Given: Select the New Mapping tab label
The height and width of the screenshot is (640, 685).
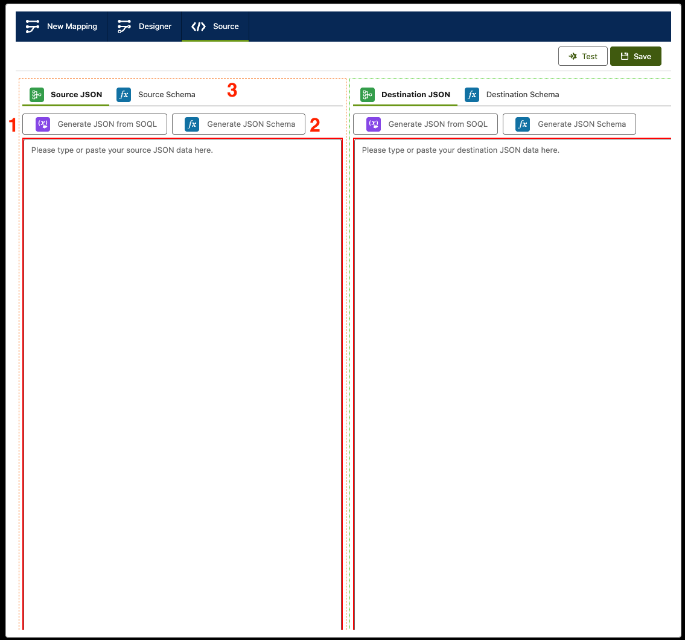Looking at the screenshot, I should (x=72, y=27).
